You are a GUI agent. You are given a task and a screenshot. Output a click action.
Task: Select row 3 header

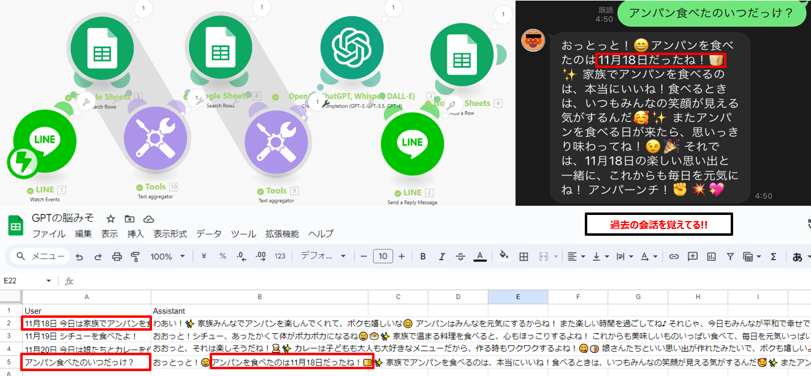pos(10,336)
